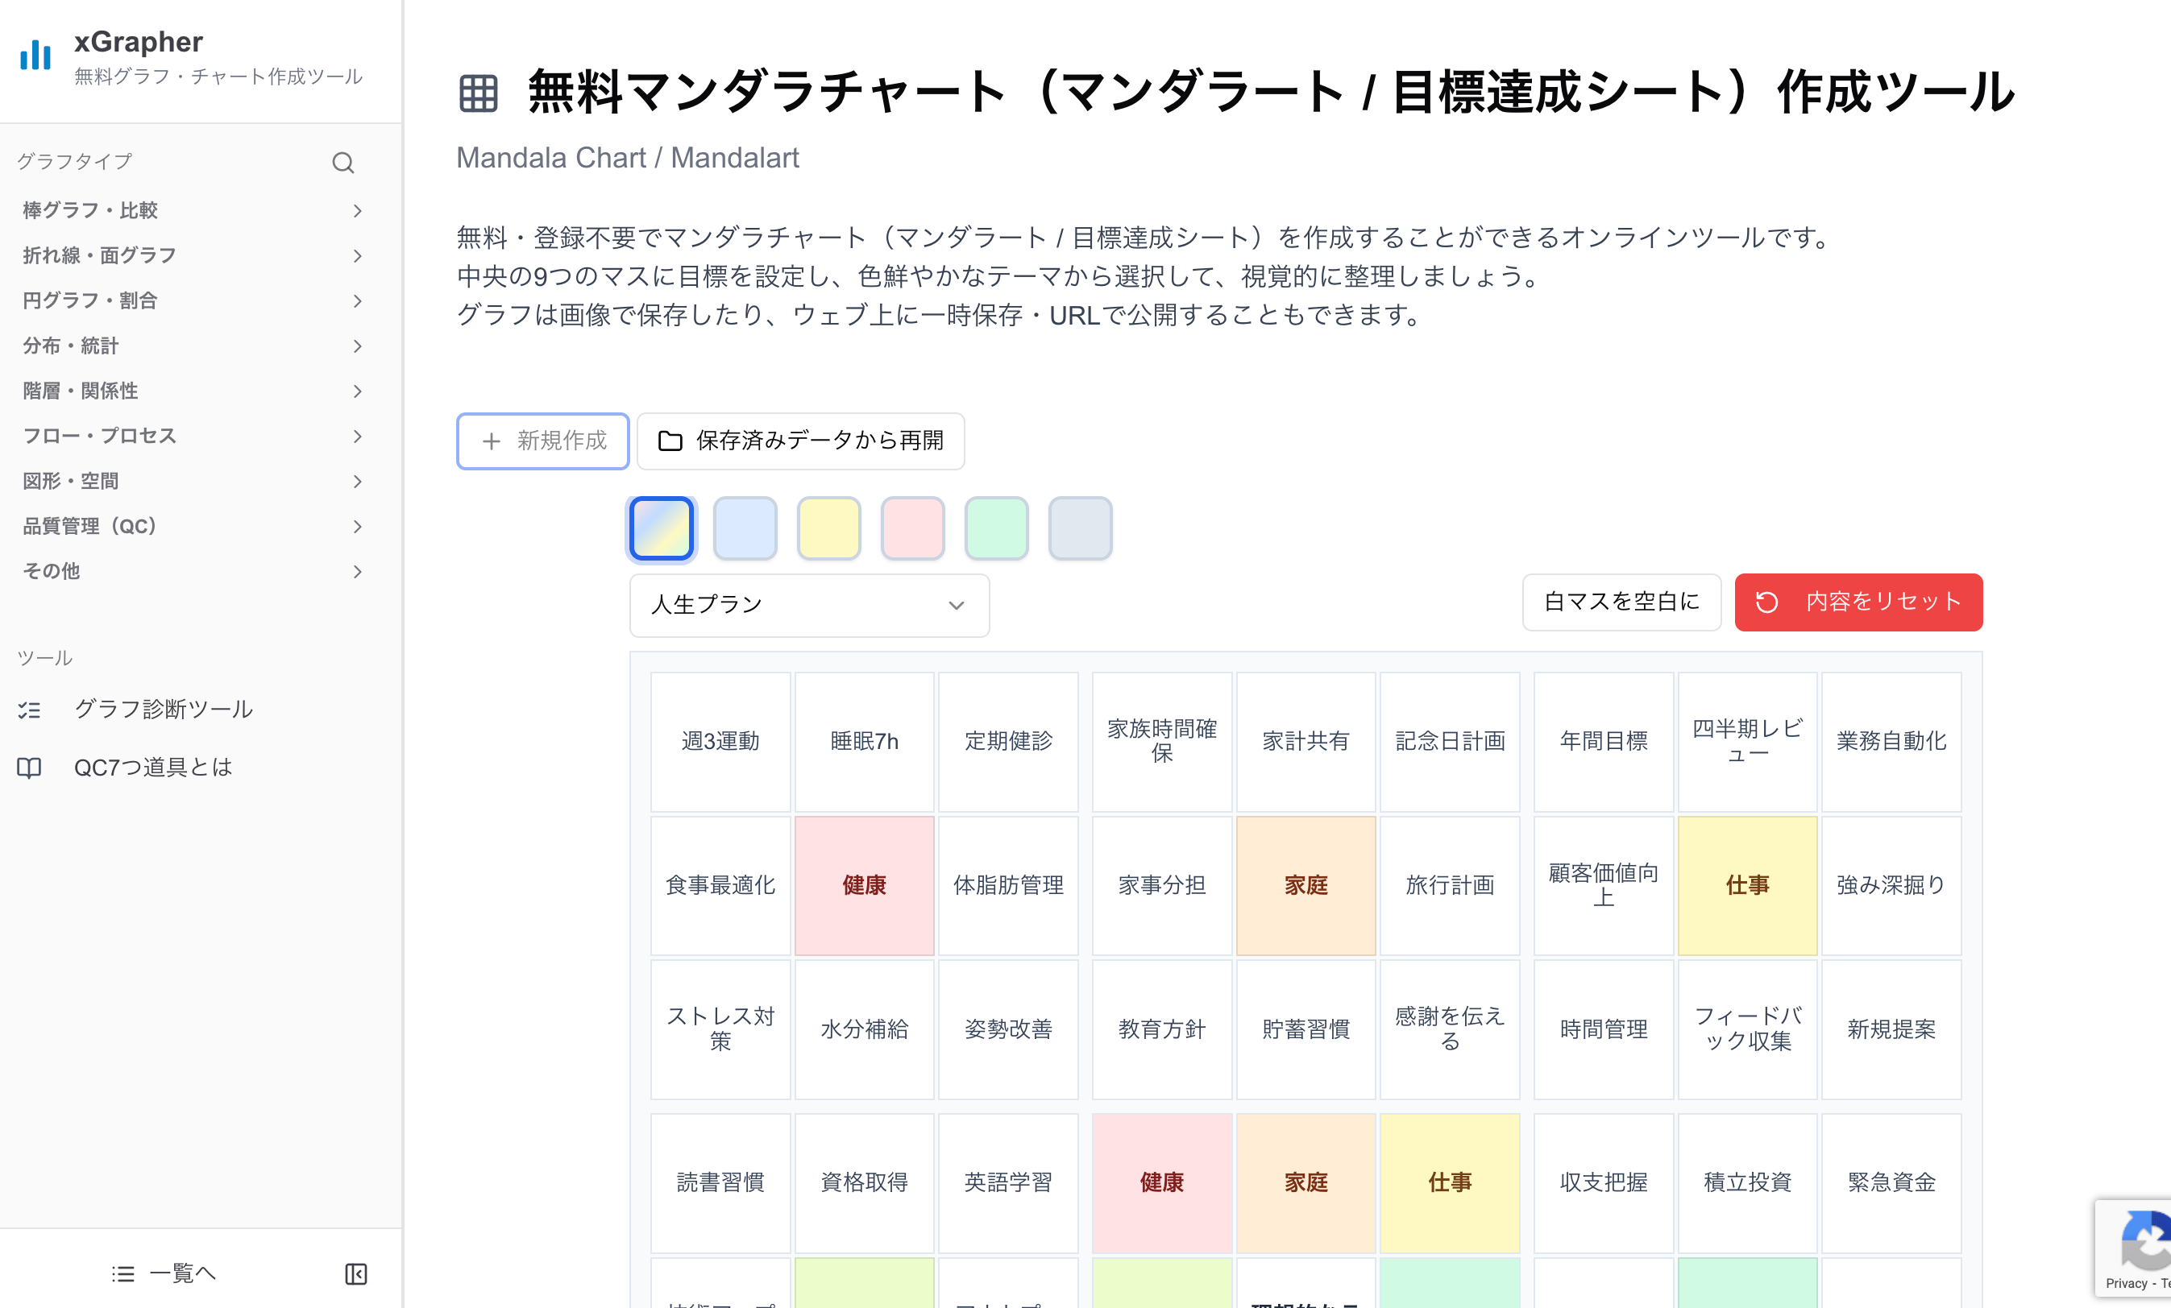Click the folder icon on the resume button

coord(671,441)
